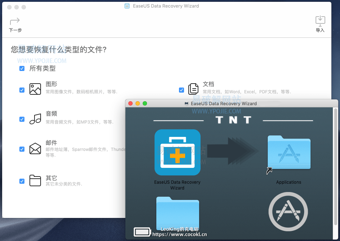The width and height of the screenshot is (340, 241).
Task: Zoom the TNT installer window
Action: click(x=145, y=103)
